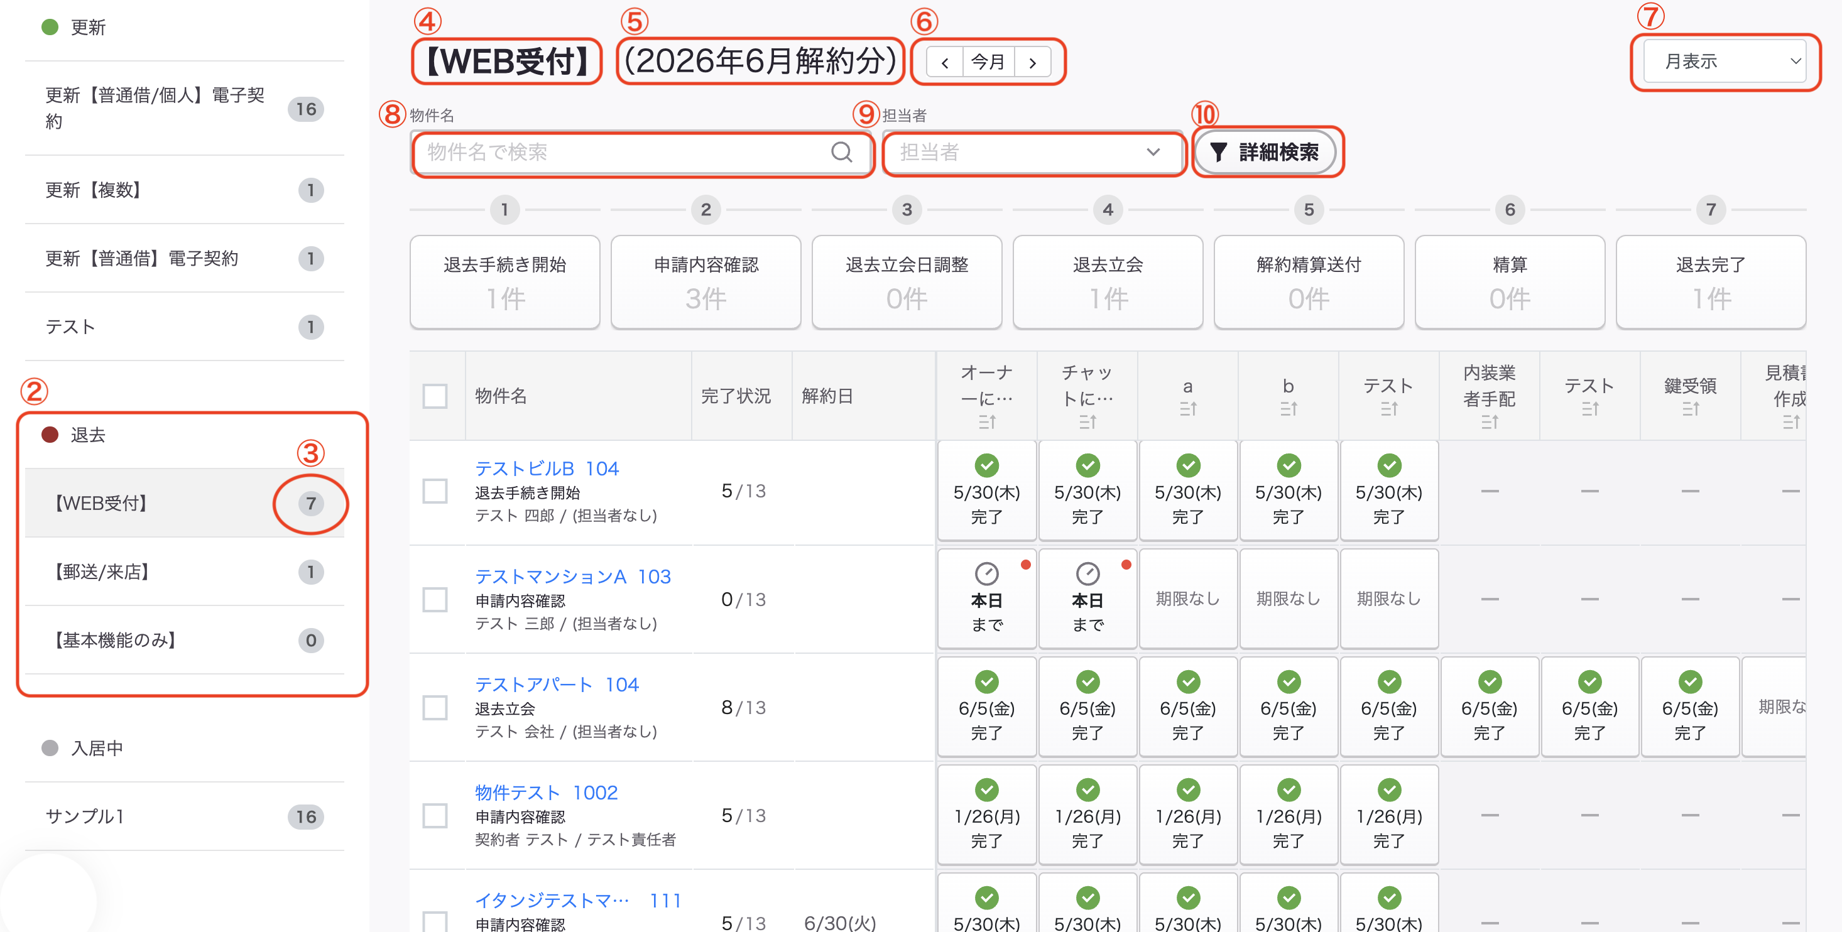
Task: Check the row checkbox for テストビルB 104
Action: (435, 491)
